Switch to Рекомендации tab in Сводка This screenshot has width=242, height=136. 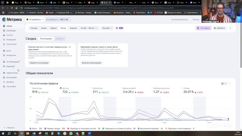46,39
